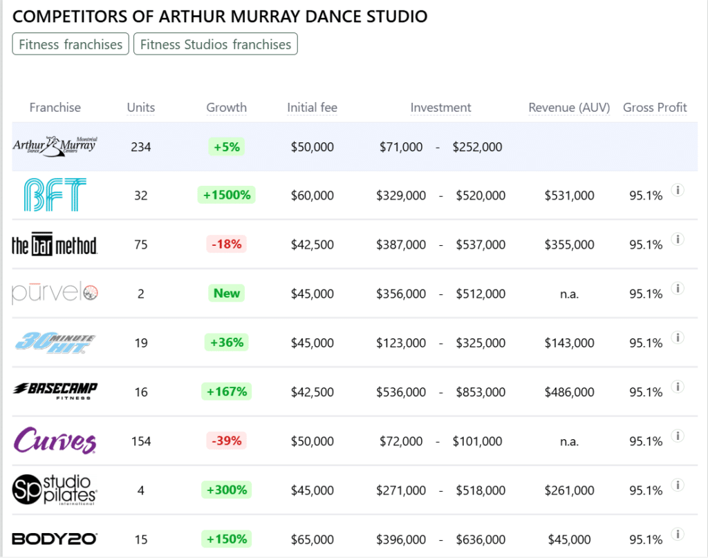Image resolution: width=708 pixels, height=558 pixels.
Task: Select the $531,000 revenue value
Action: pos(570,195)
